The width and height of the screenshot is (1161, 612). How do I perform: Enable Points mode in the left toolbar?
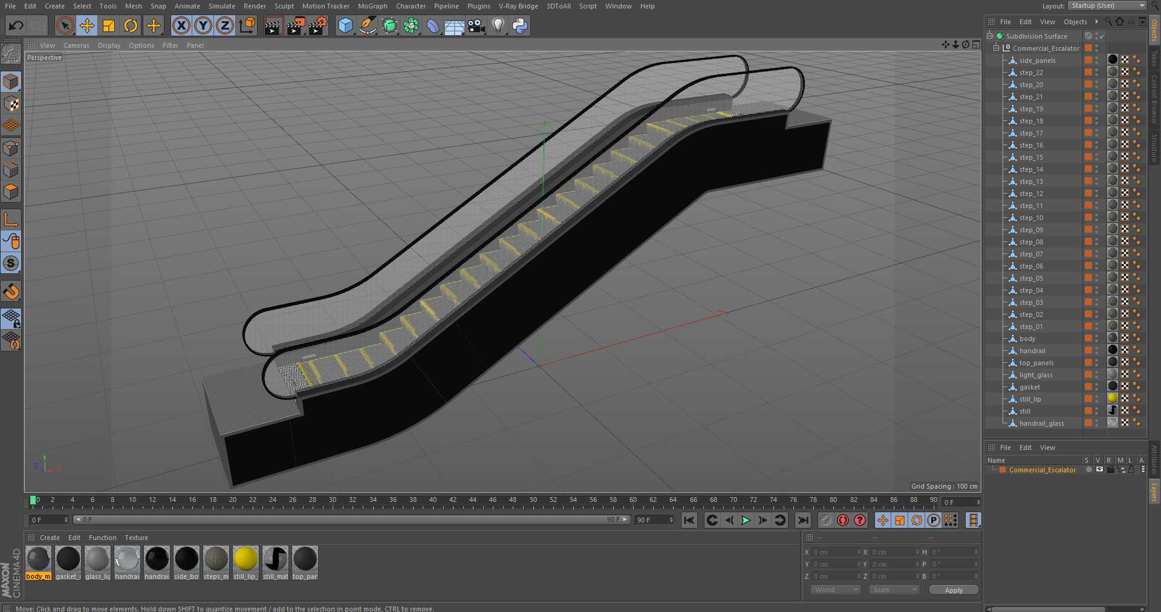[11, 148]
